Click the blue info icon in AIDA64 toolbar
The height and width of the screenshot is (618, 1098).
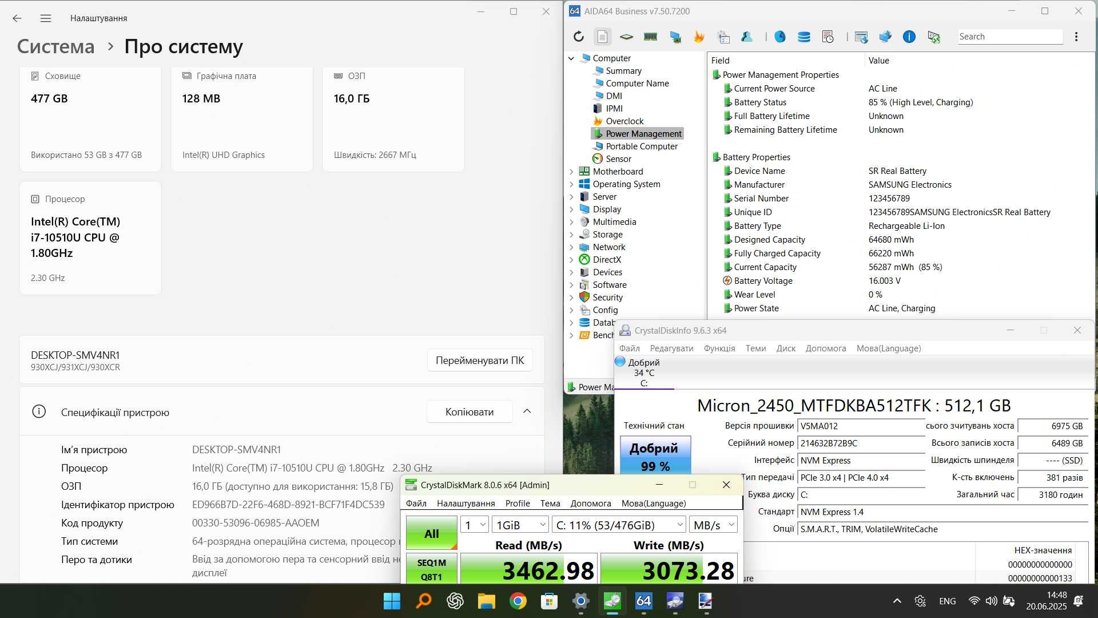[x=909, y=37]
